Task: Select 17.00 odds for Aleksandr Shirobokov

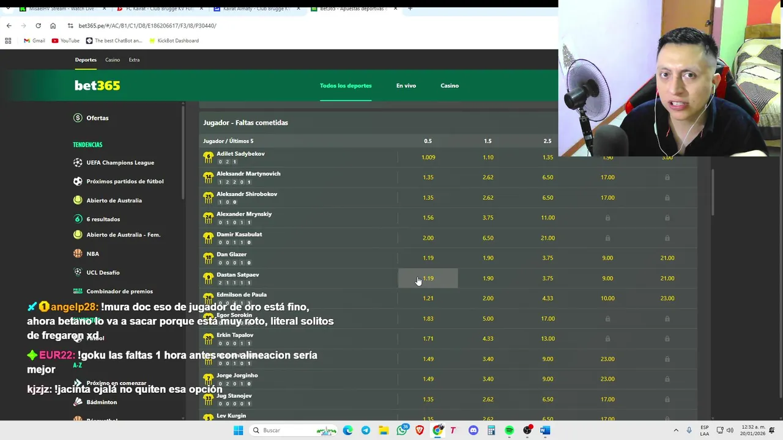Action: pos(607,197)
